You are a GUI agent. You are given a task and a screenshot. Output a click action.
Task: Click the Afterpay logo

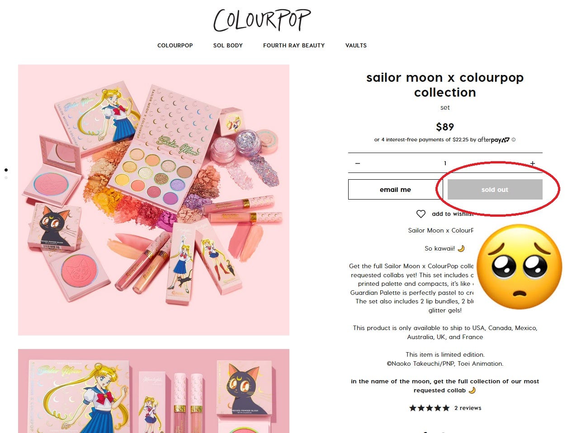point(494,140)
